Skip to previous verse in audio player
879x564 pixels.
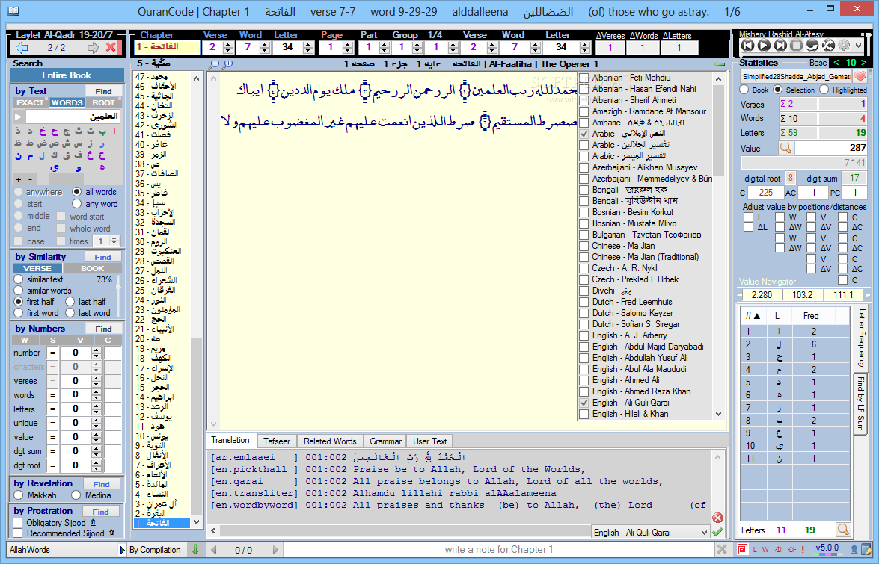[748, 46]
